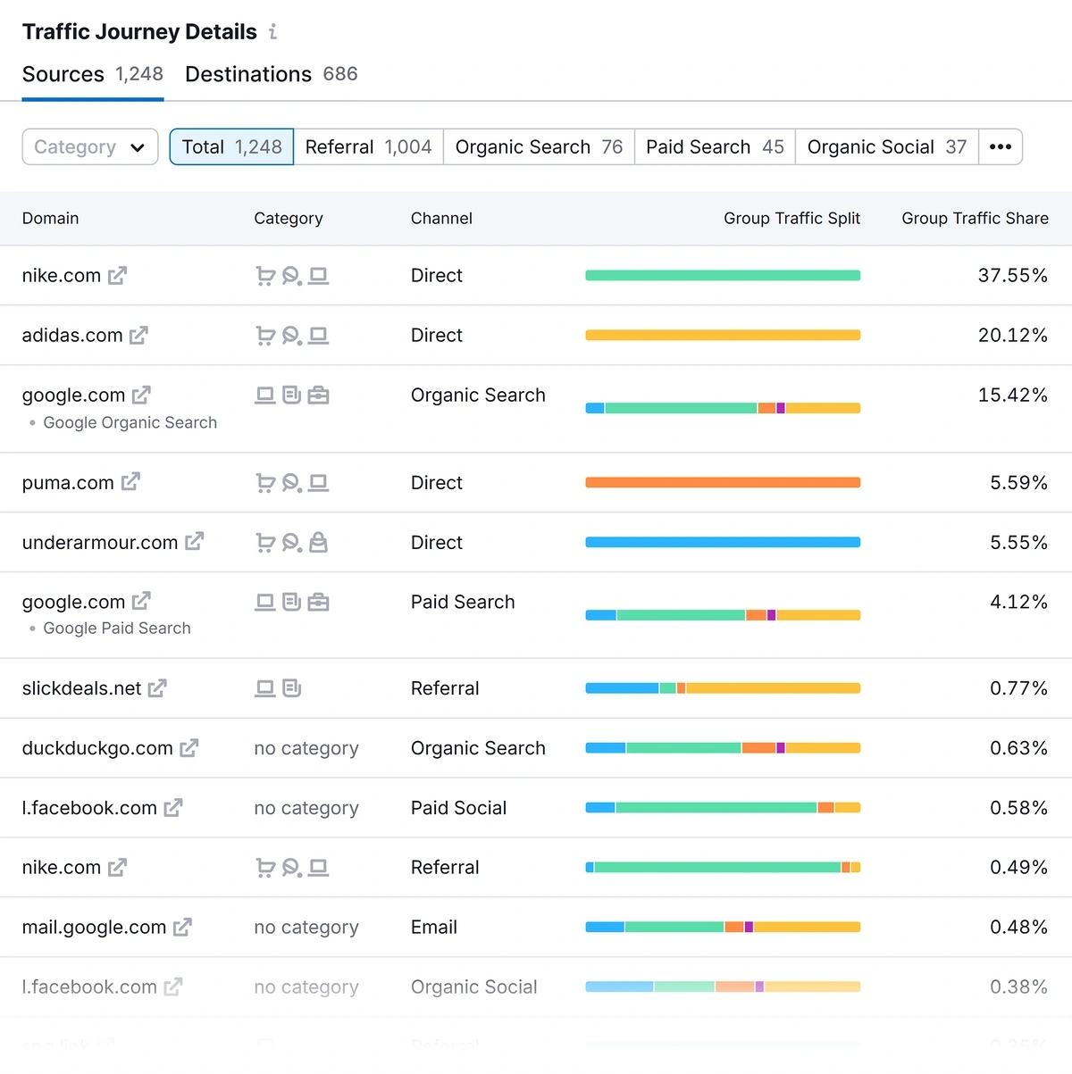Switch to the Destinations tab
Screen dimensions: 1072x1074
(x=271, y=74)
